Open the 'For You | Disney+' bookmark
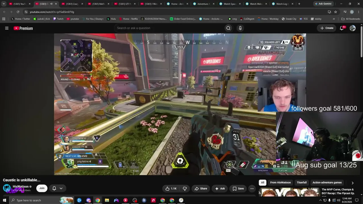Image resolution: width=363 pixels, height=204 pixels. click(92, 19)
